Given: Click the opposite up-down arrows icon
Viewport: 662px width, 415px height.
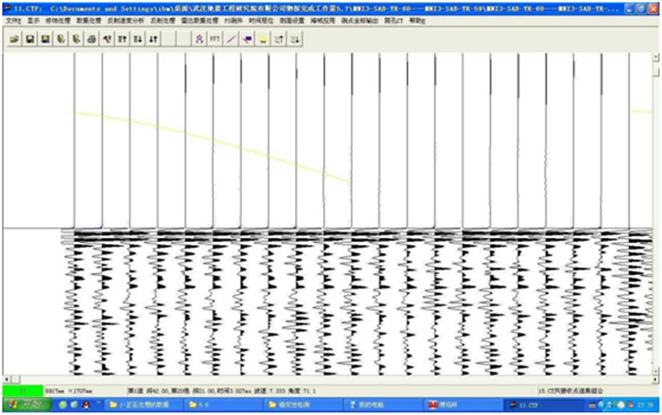Looking at the screenshot, I should tap(153, 39).
